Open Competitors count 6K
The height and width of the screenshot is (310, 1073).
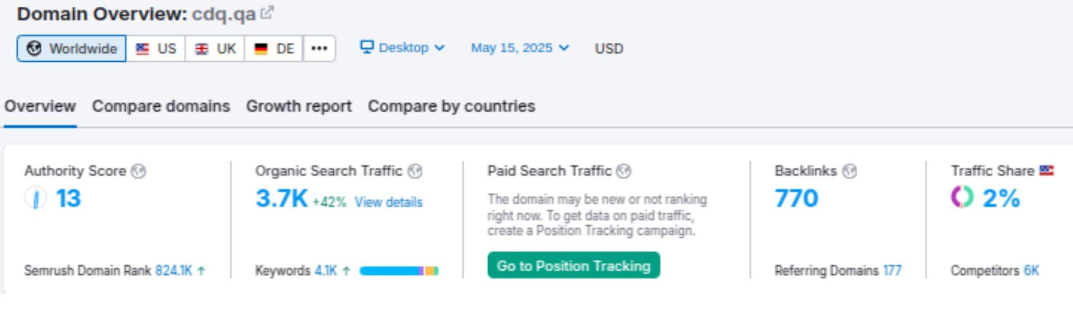[1032, 271]
